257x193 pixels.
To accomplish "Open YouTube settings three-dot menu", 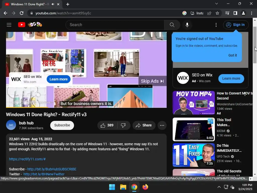I will (216, 25).
